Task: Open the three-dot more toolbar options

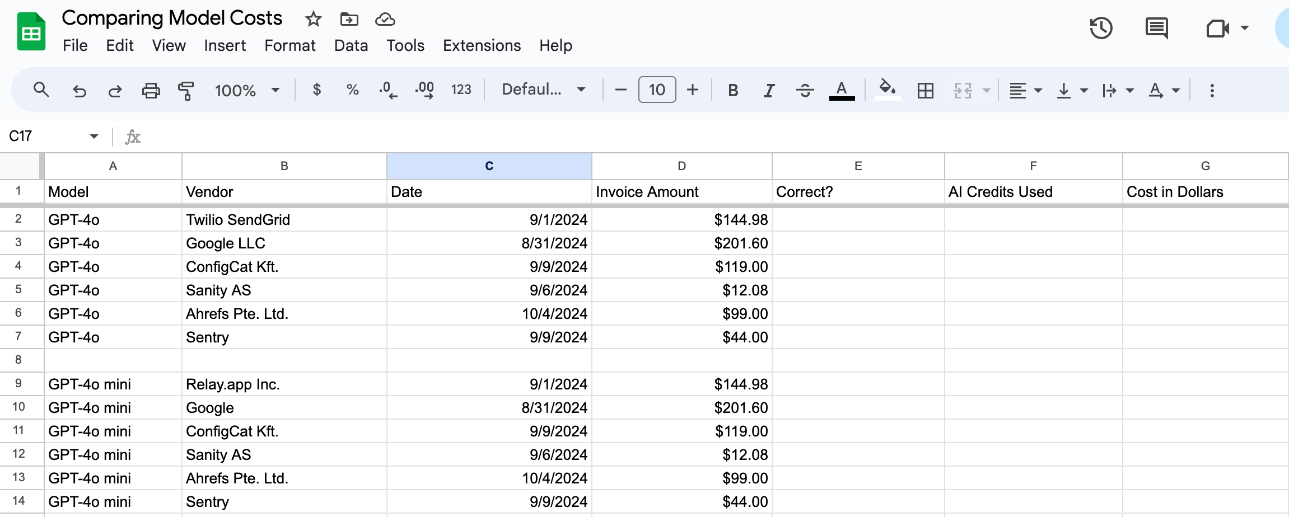Action: [1212, 90]
